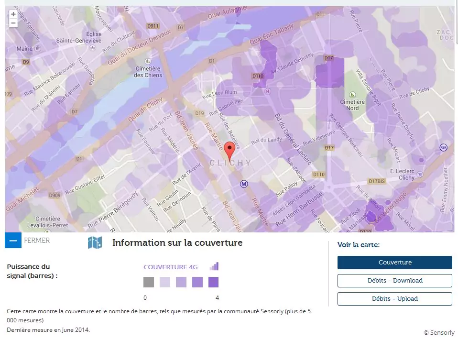Click the Sensorly copyright link
The width and height of the screenshot is (458, 340).
pyautogui.click(x=439, y=332)
